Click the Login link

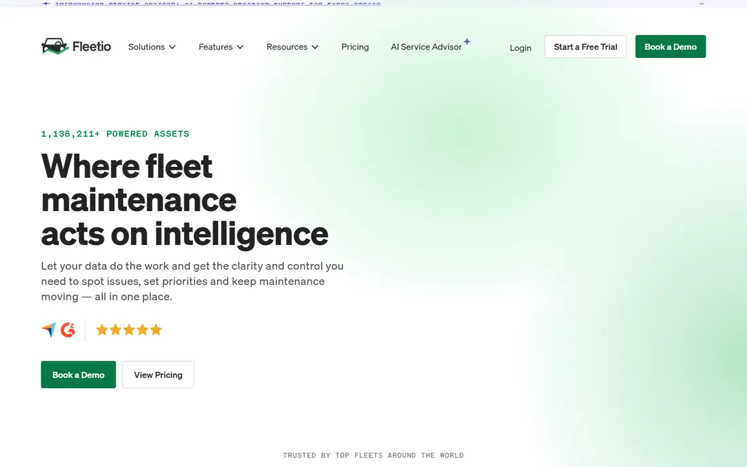(520, 48)
